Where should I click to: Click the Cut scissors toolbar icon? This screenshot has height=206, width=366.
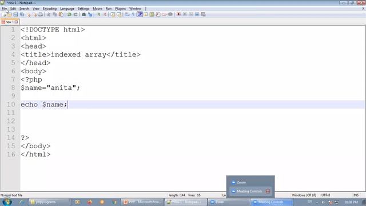click(49, 14)
